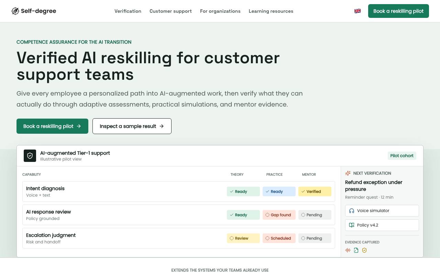Viewport: 440px width, 275px height.
Task: Open the Verification menu item
Action: tap(128, 11)
